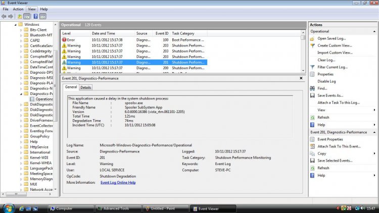The height and width of the screenshot is (213, 379).
Task: Sort events by Level column header
Action: pyautogui.click(x=75, y=33)
